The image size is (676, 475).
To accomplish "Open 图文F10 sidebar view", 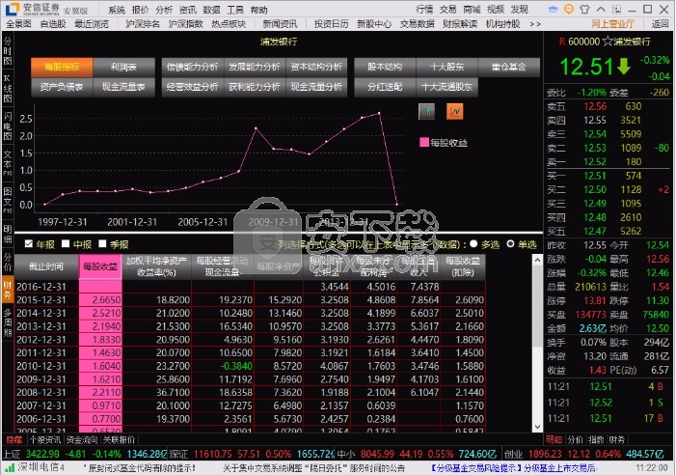I will (8, 200).
